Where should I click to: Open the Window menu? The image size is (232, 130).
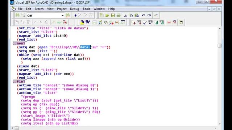coord(99,9)
